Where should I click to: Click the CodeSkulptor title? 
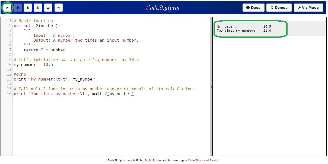[163, 8]
